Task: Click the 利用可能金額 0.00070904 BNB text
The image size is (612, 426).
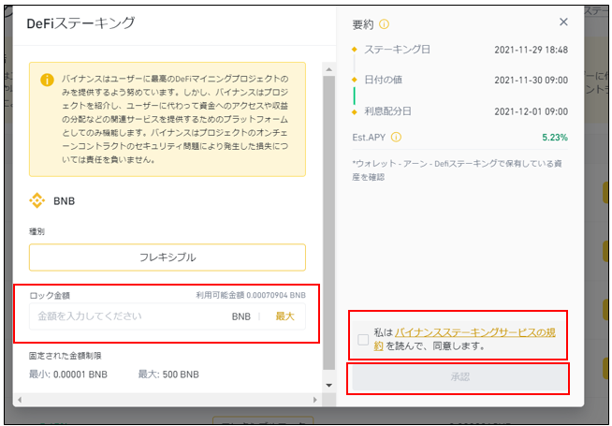Action: (251, 295)
